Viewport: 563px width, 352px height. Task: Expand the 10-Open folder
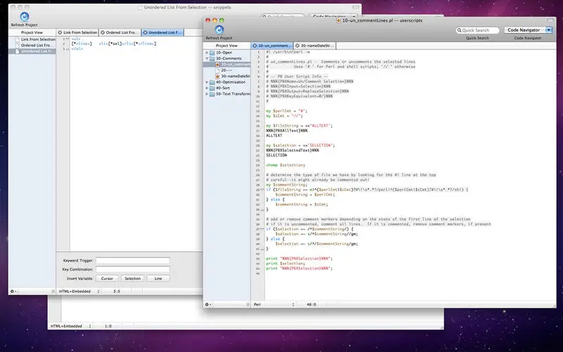(207, 53)
